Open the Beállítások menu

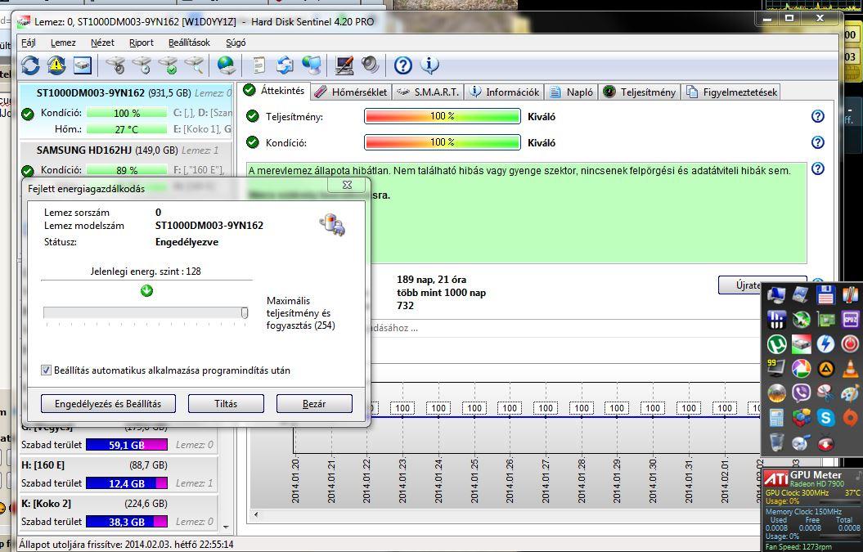pos(189,43)
